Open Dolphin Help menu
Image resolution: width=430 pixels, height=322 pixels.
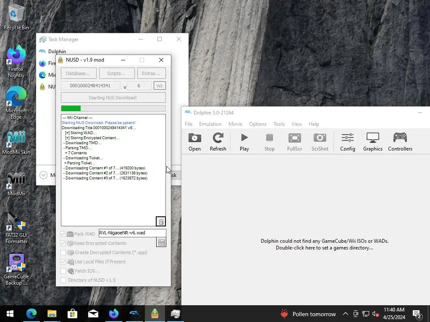313,124
